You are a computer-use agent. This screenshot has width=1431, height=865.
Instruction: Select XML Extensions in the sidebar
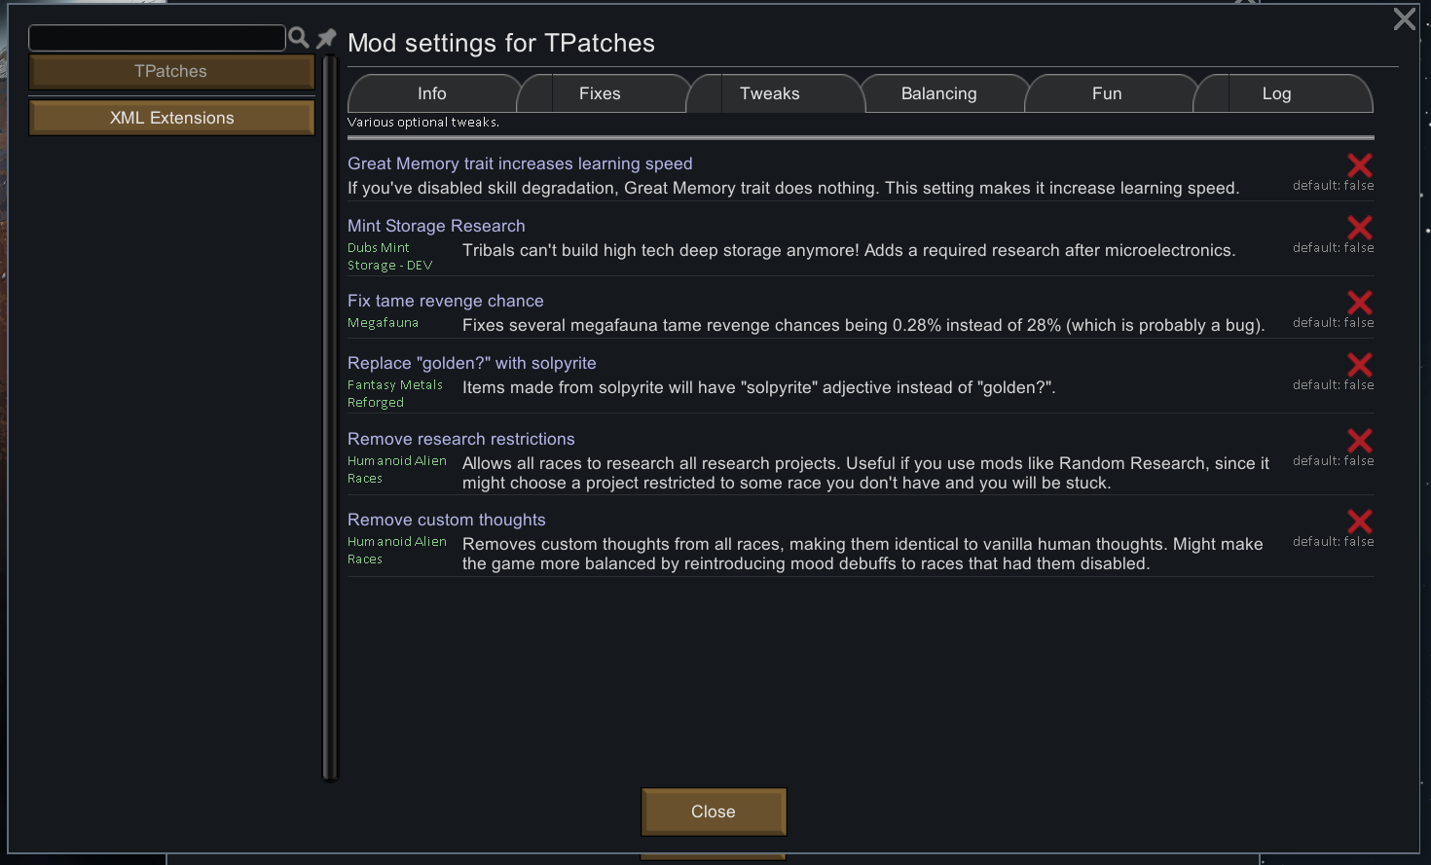point(171,117)
